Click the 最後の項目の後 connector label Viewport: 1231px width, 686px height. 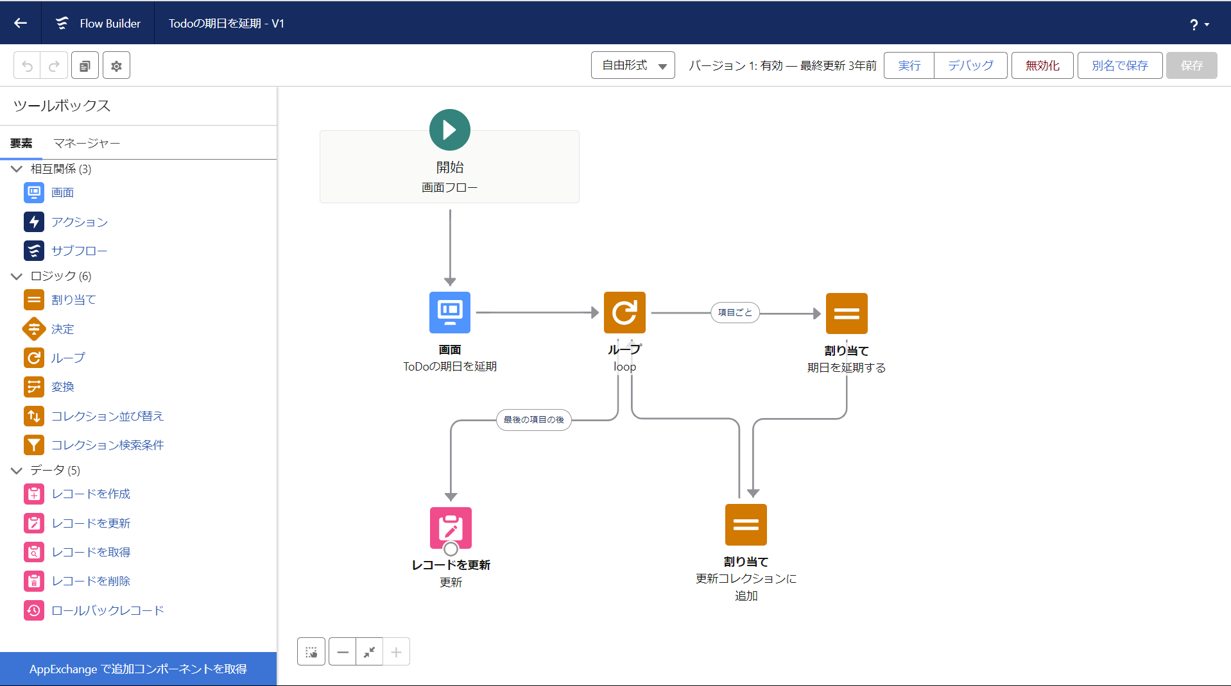point(534,420)
